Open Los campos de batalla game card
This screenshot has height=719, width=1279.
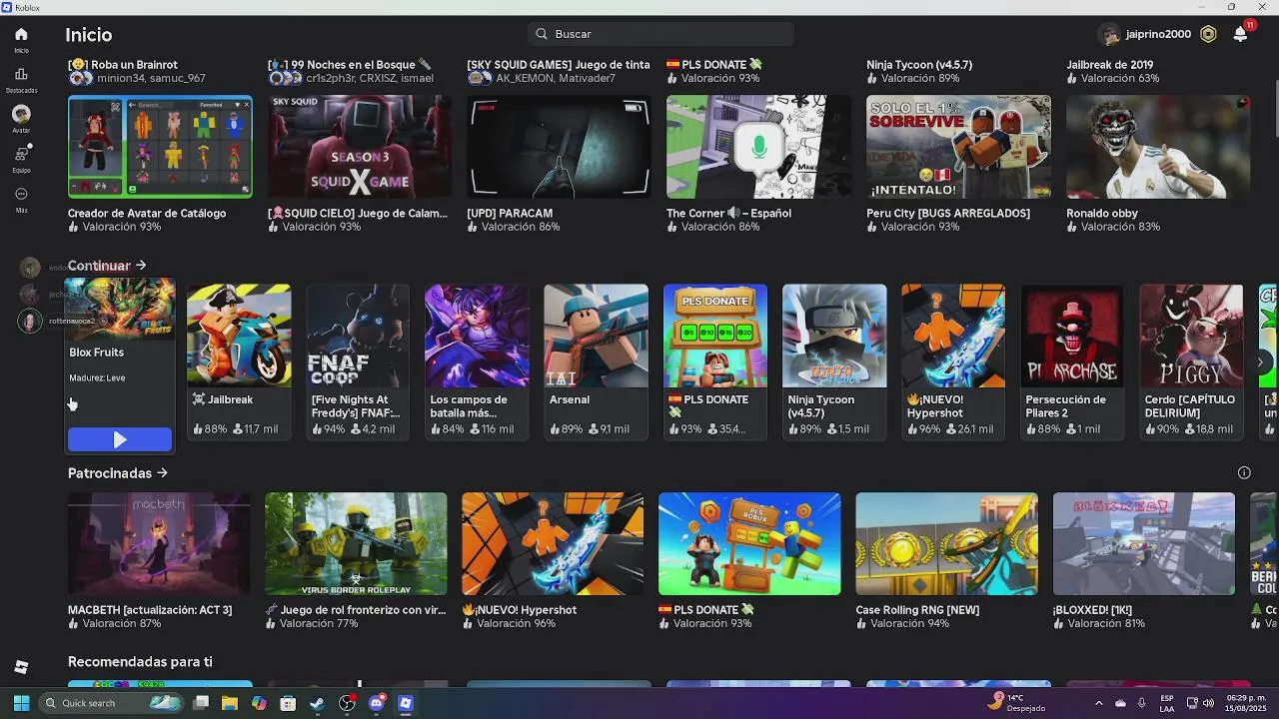click(x=477, y=361)
